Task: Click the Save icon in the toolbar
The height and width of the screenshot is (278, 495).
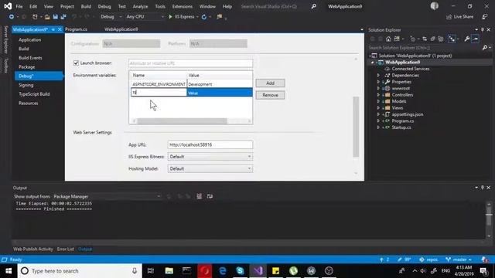Action: click(56, 17)
